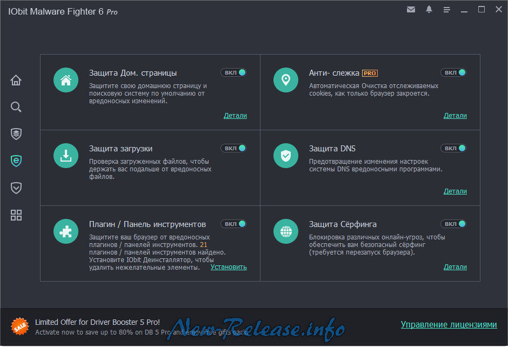This screenshot has height=347, width=508.
Task: Open the options menu icon in title bar
Action: click(447, 10)
